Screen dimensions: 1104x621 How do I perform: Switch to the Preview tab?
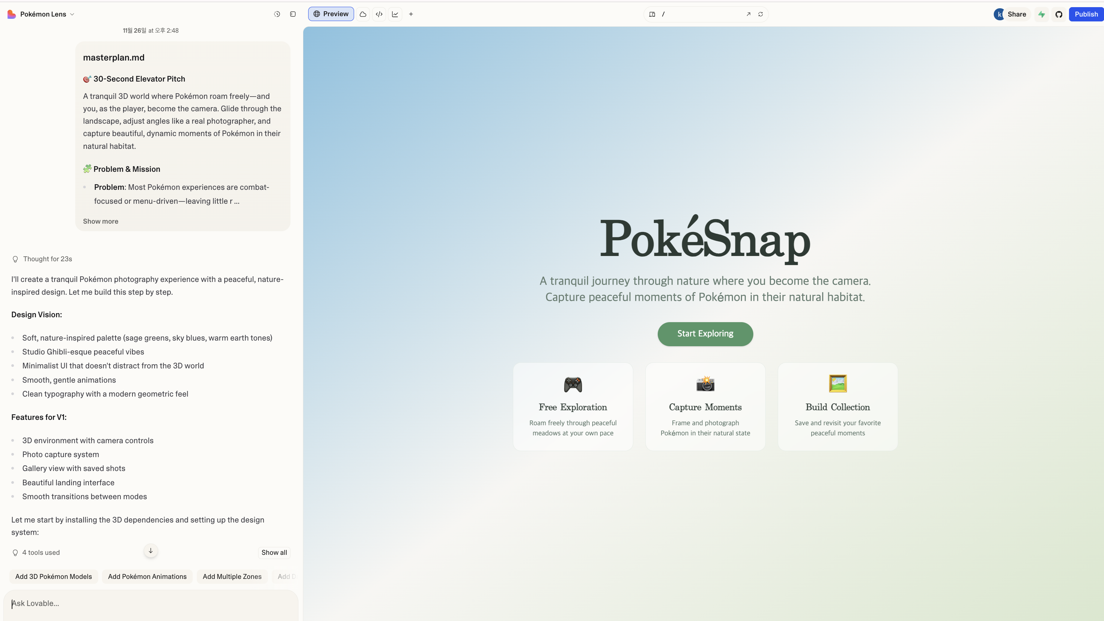(x=331, y=14)
